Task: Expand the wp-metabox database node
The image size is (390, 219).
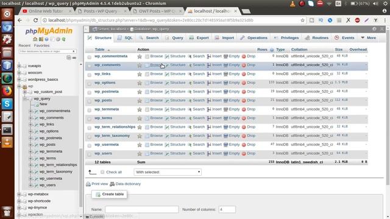Action: coord(19,194)
